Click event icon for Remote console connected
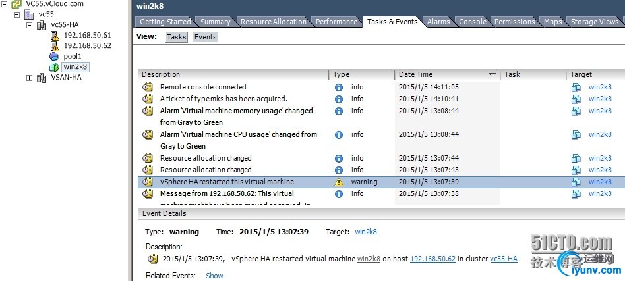 pos(148,87)
